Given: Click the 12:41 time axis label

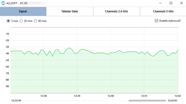Looking at the screenshot, I should coord(144,96).
